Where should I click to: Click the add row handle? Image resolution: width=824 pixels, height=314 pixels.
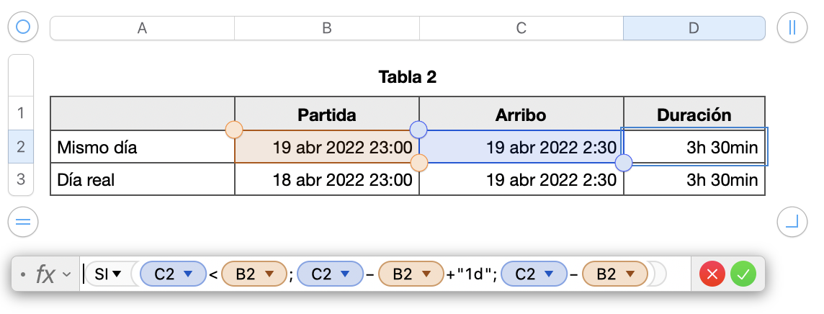(22, 222)
